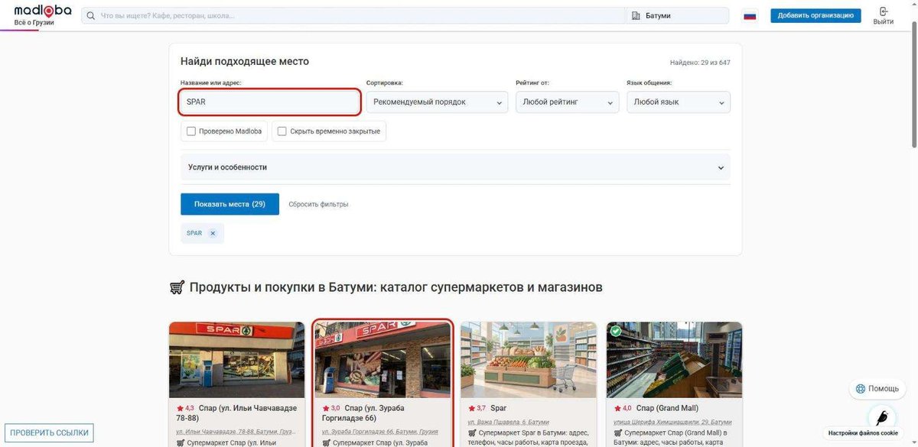This screenshot has width=918, height=447.
Task: Click address ул. Зураба Горгиладзе 66, Батуми
Action: tap(380, 432)
